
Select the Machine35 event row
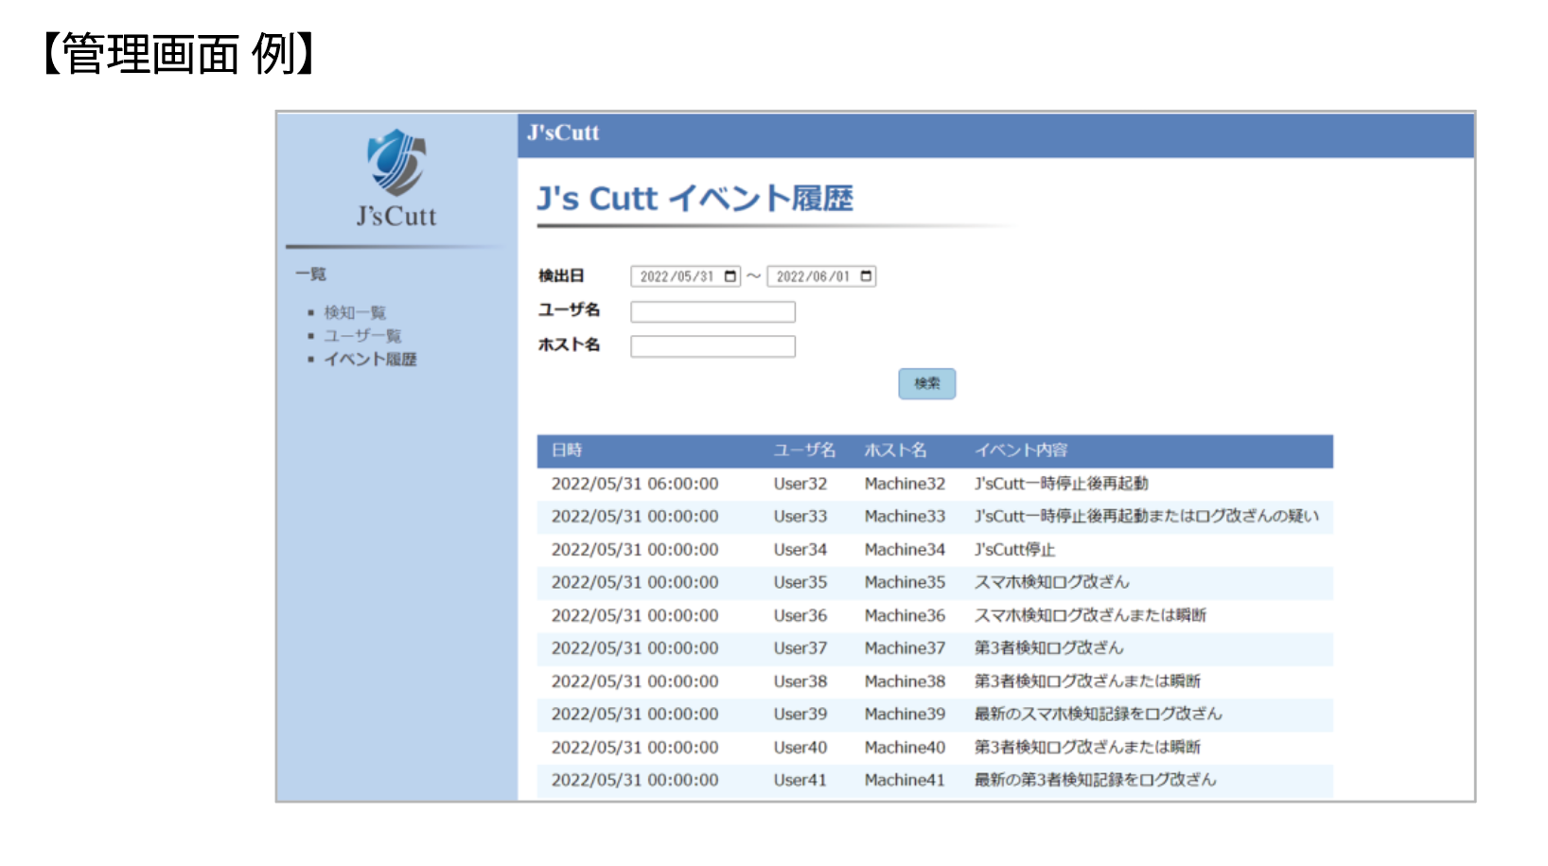(935, 583)
